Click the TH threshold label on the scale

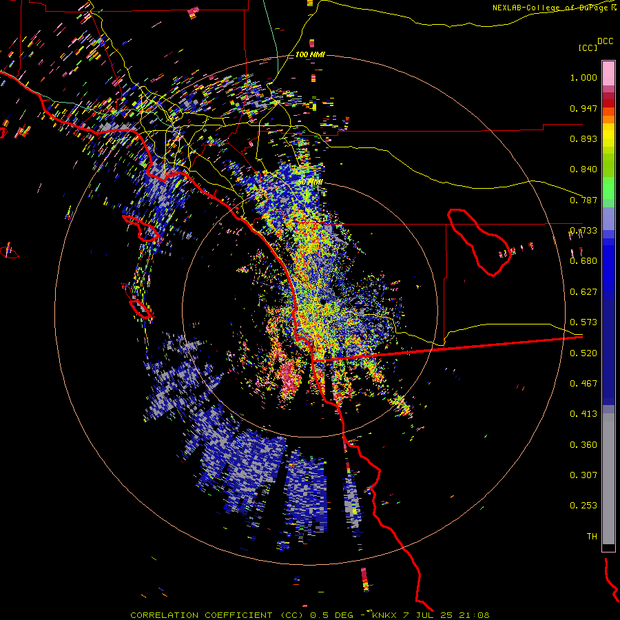tap(592, 537)
